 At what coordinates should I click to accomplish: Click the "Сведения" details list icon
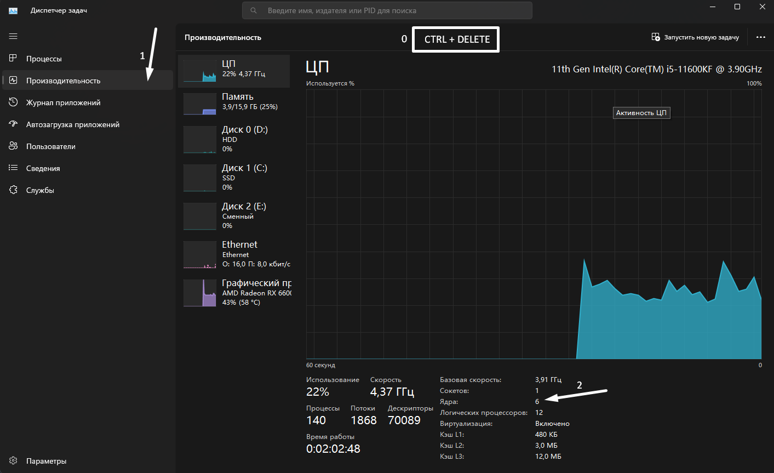pos(14,168)
